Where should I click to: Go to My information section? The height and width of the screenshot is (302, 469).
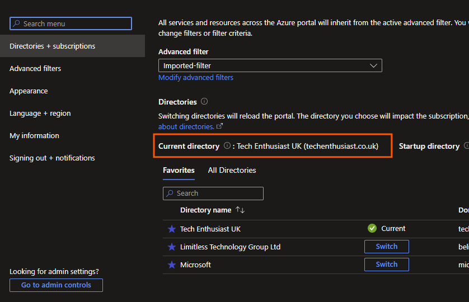click(34, 136)
